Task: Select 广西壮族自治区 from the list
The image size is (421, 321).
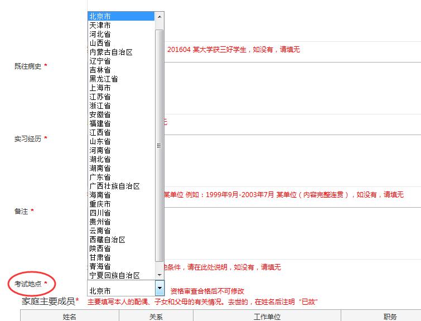Action: coord(114,186)
